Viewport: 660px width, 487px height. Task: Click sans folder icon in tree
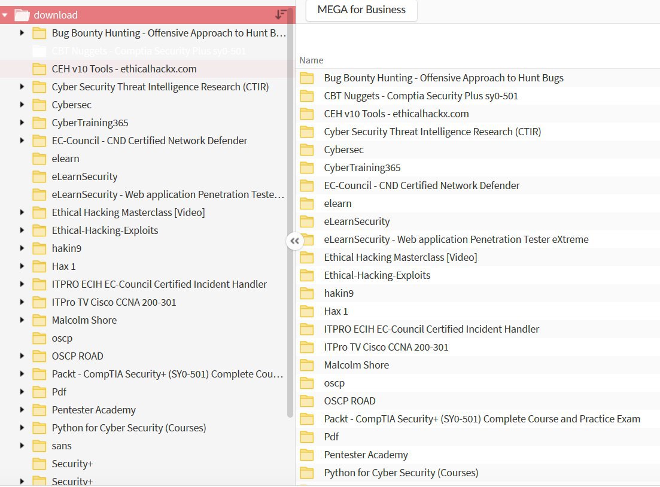39,445
